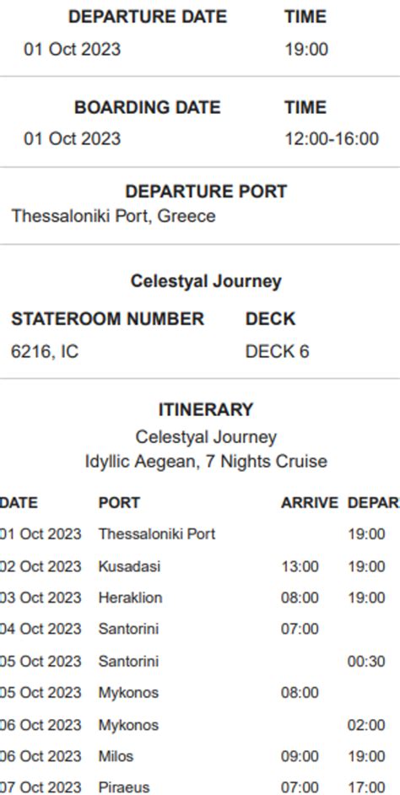Select boarding time 12:00-16:00
This screenshot has width=400, height=795.
(332, 139)
